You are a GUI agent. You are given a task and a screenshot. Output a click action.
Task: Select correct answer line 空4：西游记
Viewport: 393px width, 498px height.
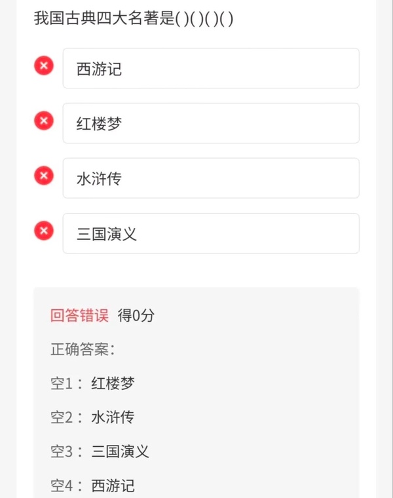point(93,486)
